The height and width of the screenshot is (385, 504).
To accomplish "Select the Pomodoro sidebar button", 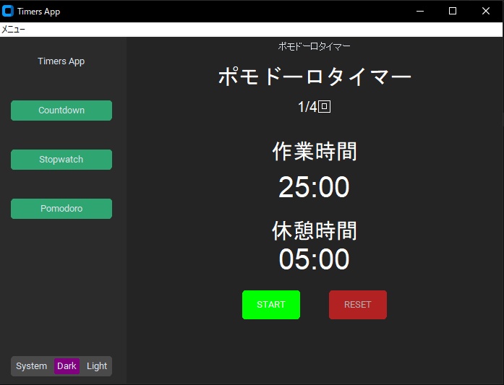I will (61, 209).
